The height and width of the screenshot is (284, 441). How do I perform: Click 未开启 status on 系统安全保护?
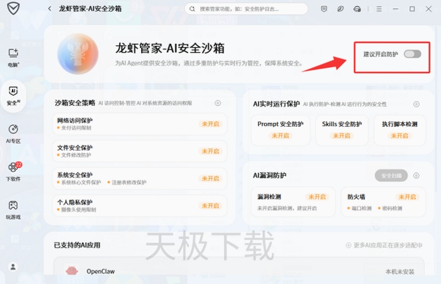pyautogui.click(x=210, y=179)
